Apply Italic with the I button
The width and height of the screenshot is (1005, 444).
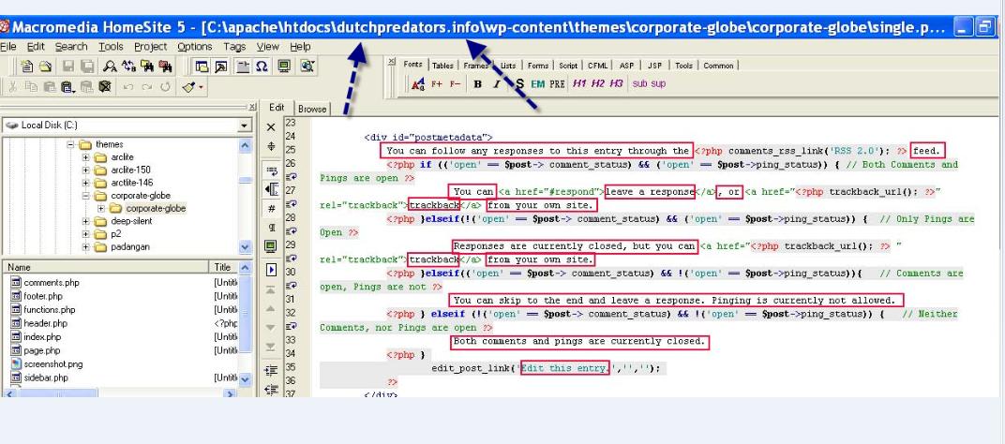[x=497, y=84]
